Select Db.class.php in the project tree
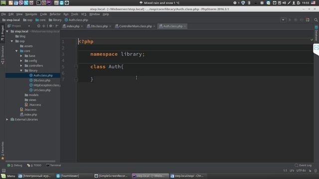 click(x=40, y=80)
